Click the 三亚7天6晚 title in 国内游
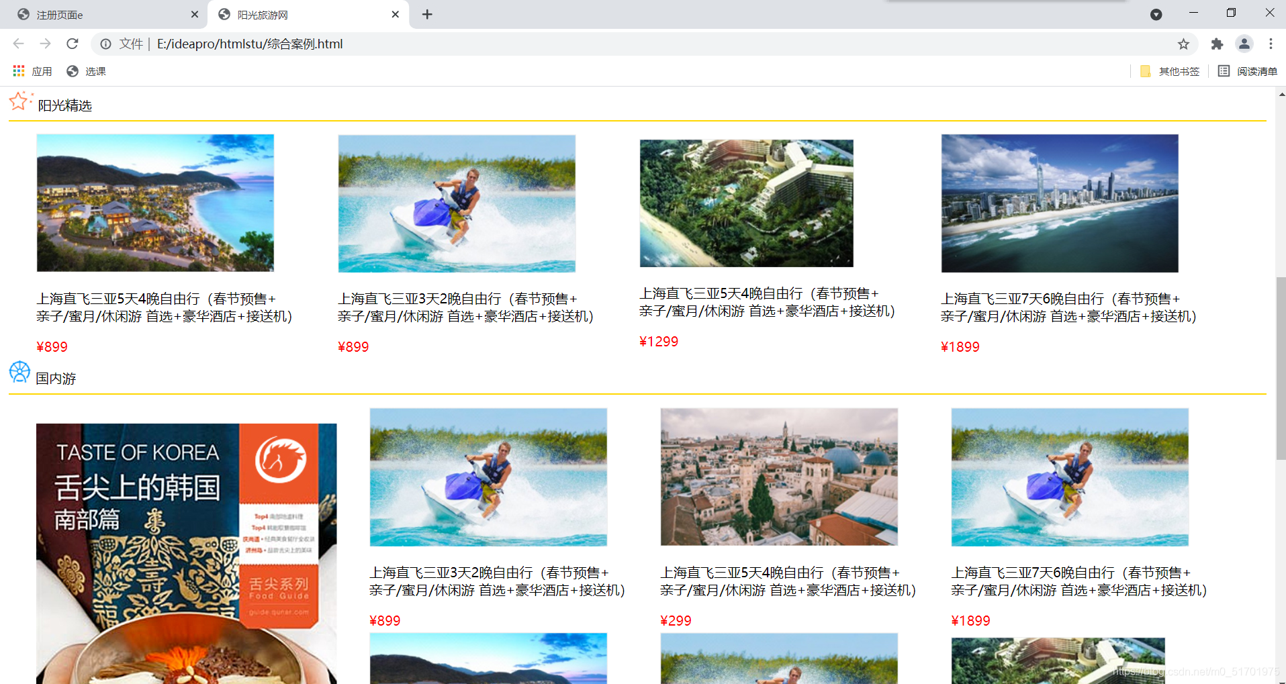Image resolution: width=1286 pixels, height=684 pixels. (1079, 581)
